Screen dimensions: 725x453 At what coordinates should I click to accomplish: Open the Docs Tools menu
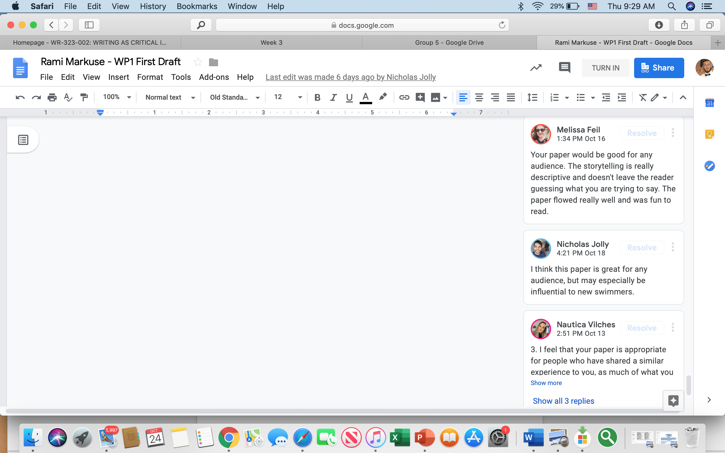(x=181, y=77)
